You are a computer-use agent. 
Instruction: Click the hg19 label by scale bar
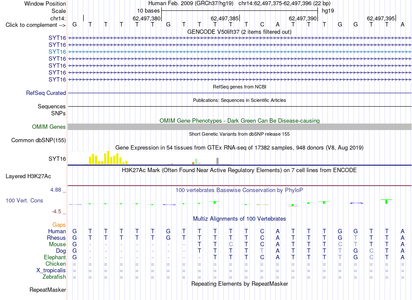[x=328, y=11]
